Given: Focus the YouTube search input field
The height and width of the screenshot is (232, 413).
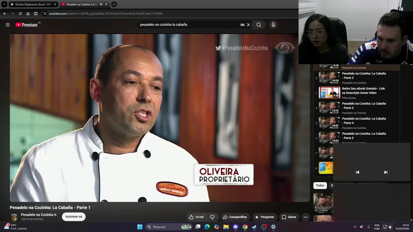Looking at the screenshot, I should pos(189,25).
